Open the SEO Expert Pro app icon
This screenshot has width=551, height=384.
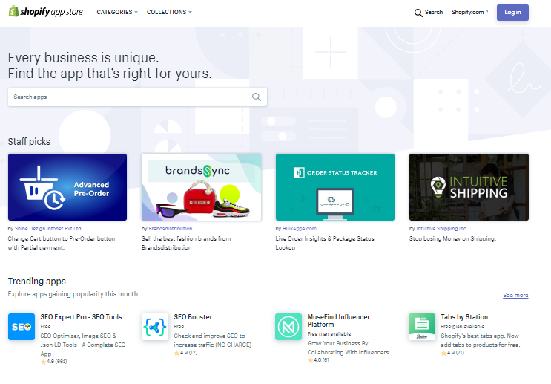[22, 327]
